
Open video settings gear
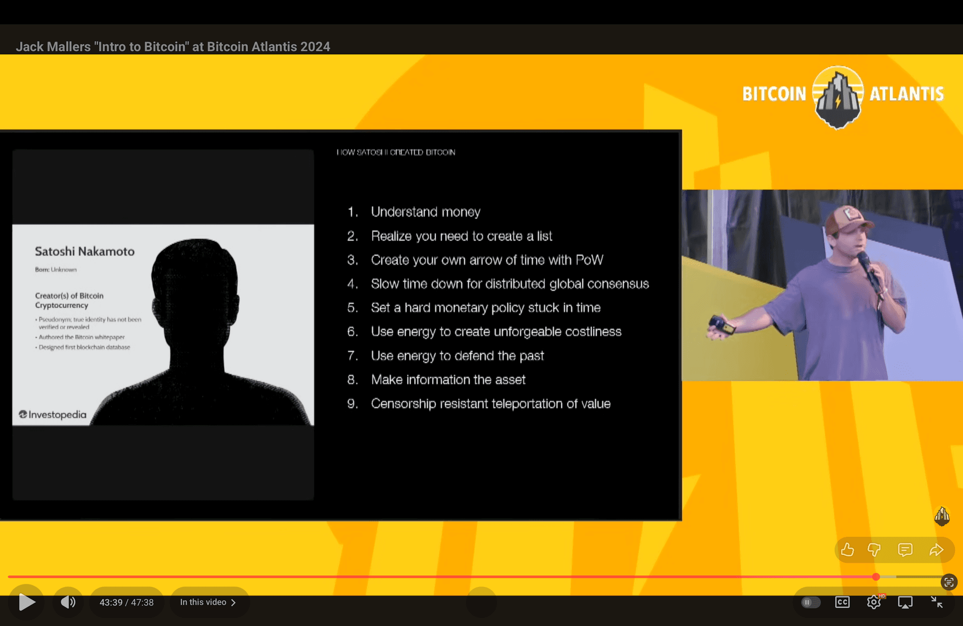(x=874, y=602)
